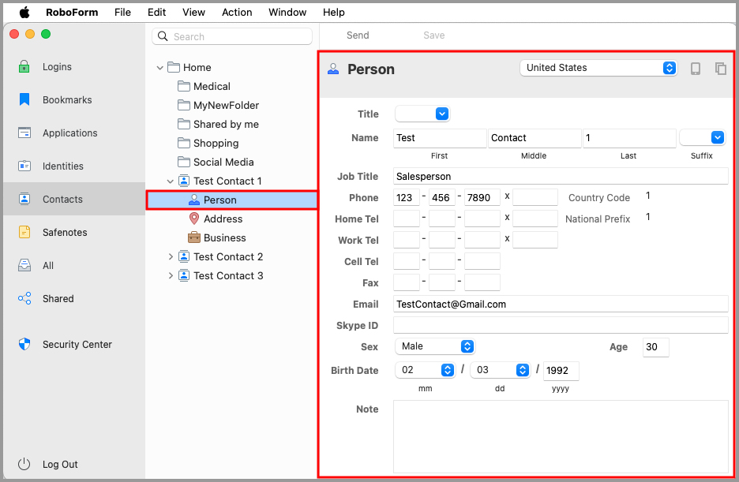The height and width of the screenshot is (482, 739).
Task: Click the Log Out power icon
Action: (x=24, y=465)
